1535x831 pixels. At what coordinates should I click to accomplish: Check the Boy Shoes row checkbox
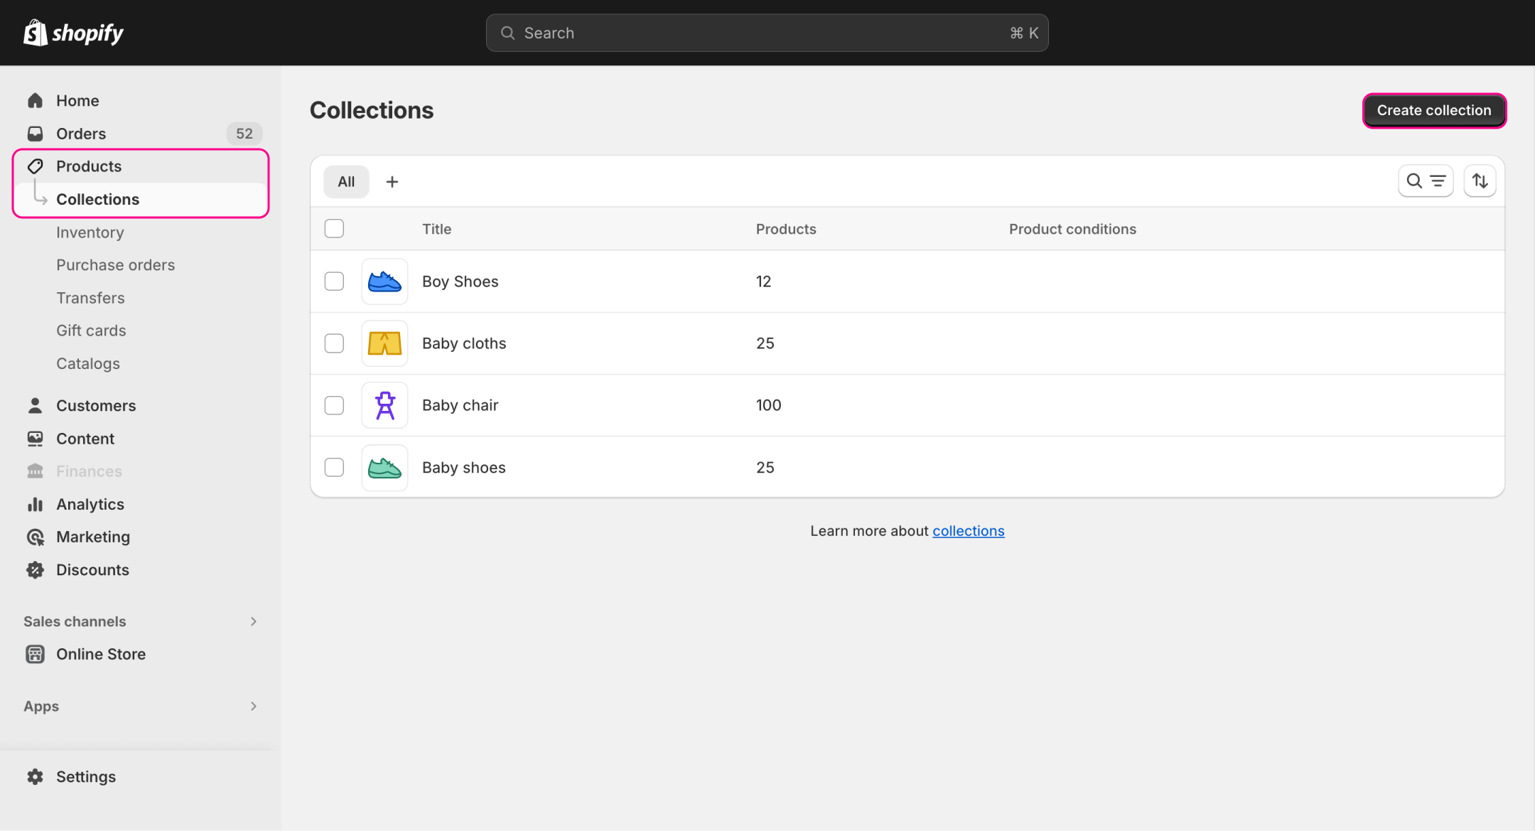pos(334,282)
